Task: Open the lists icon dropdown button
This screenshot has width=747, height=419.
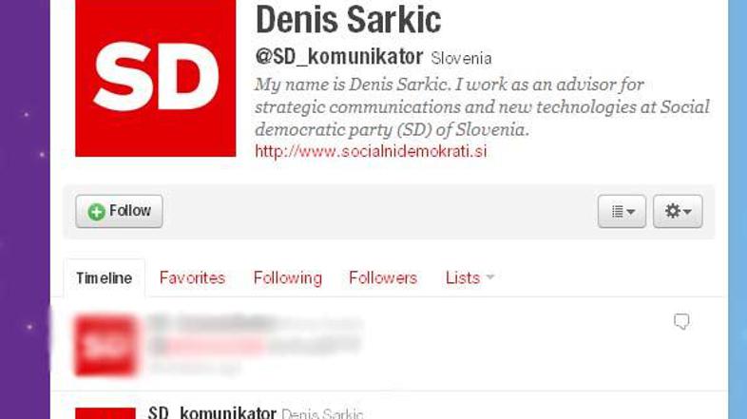Action: pos(622,211)
